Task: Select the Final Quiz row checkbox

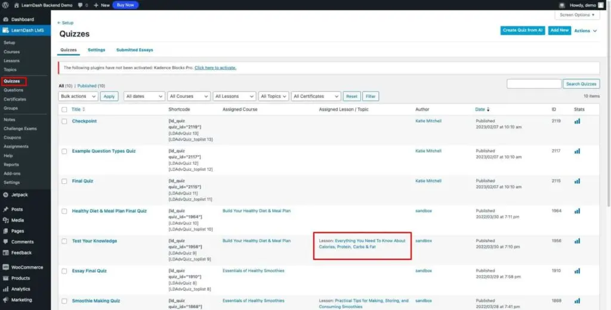Action: [64, 182]
